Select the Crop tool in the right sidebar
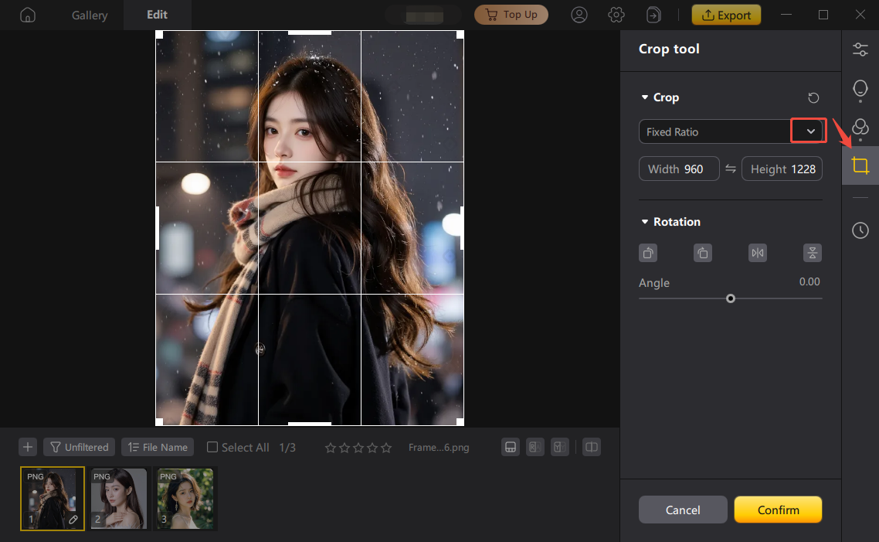Screen dimensions: 879x542 coord(860,165)
